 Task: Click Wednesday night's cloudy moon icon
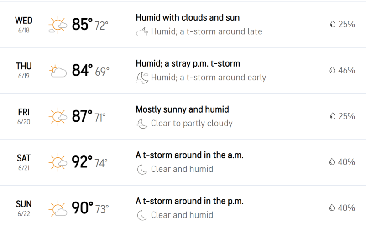[x=142, y=32]
